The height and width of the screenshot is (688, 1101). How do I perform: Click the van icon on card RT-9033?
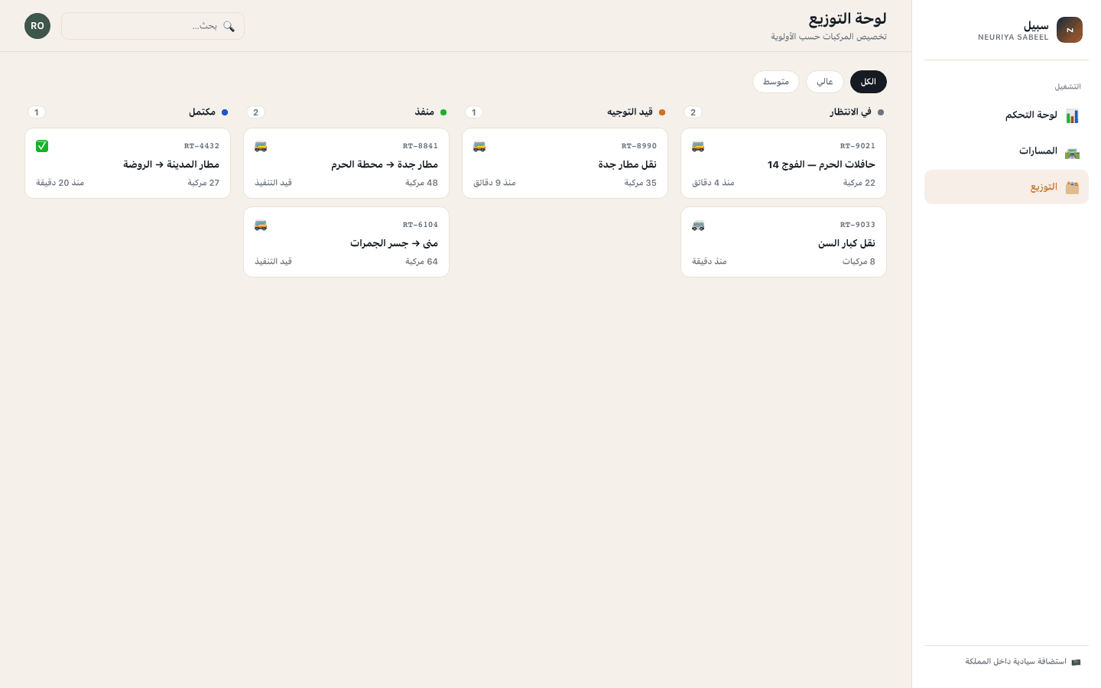(x=698, y=225)
